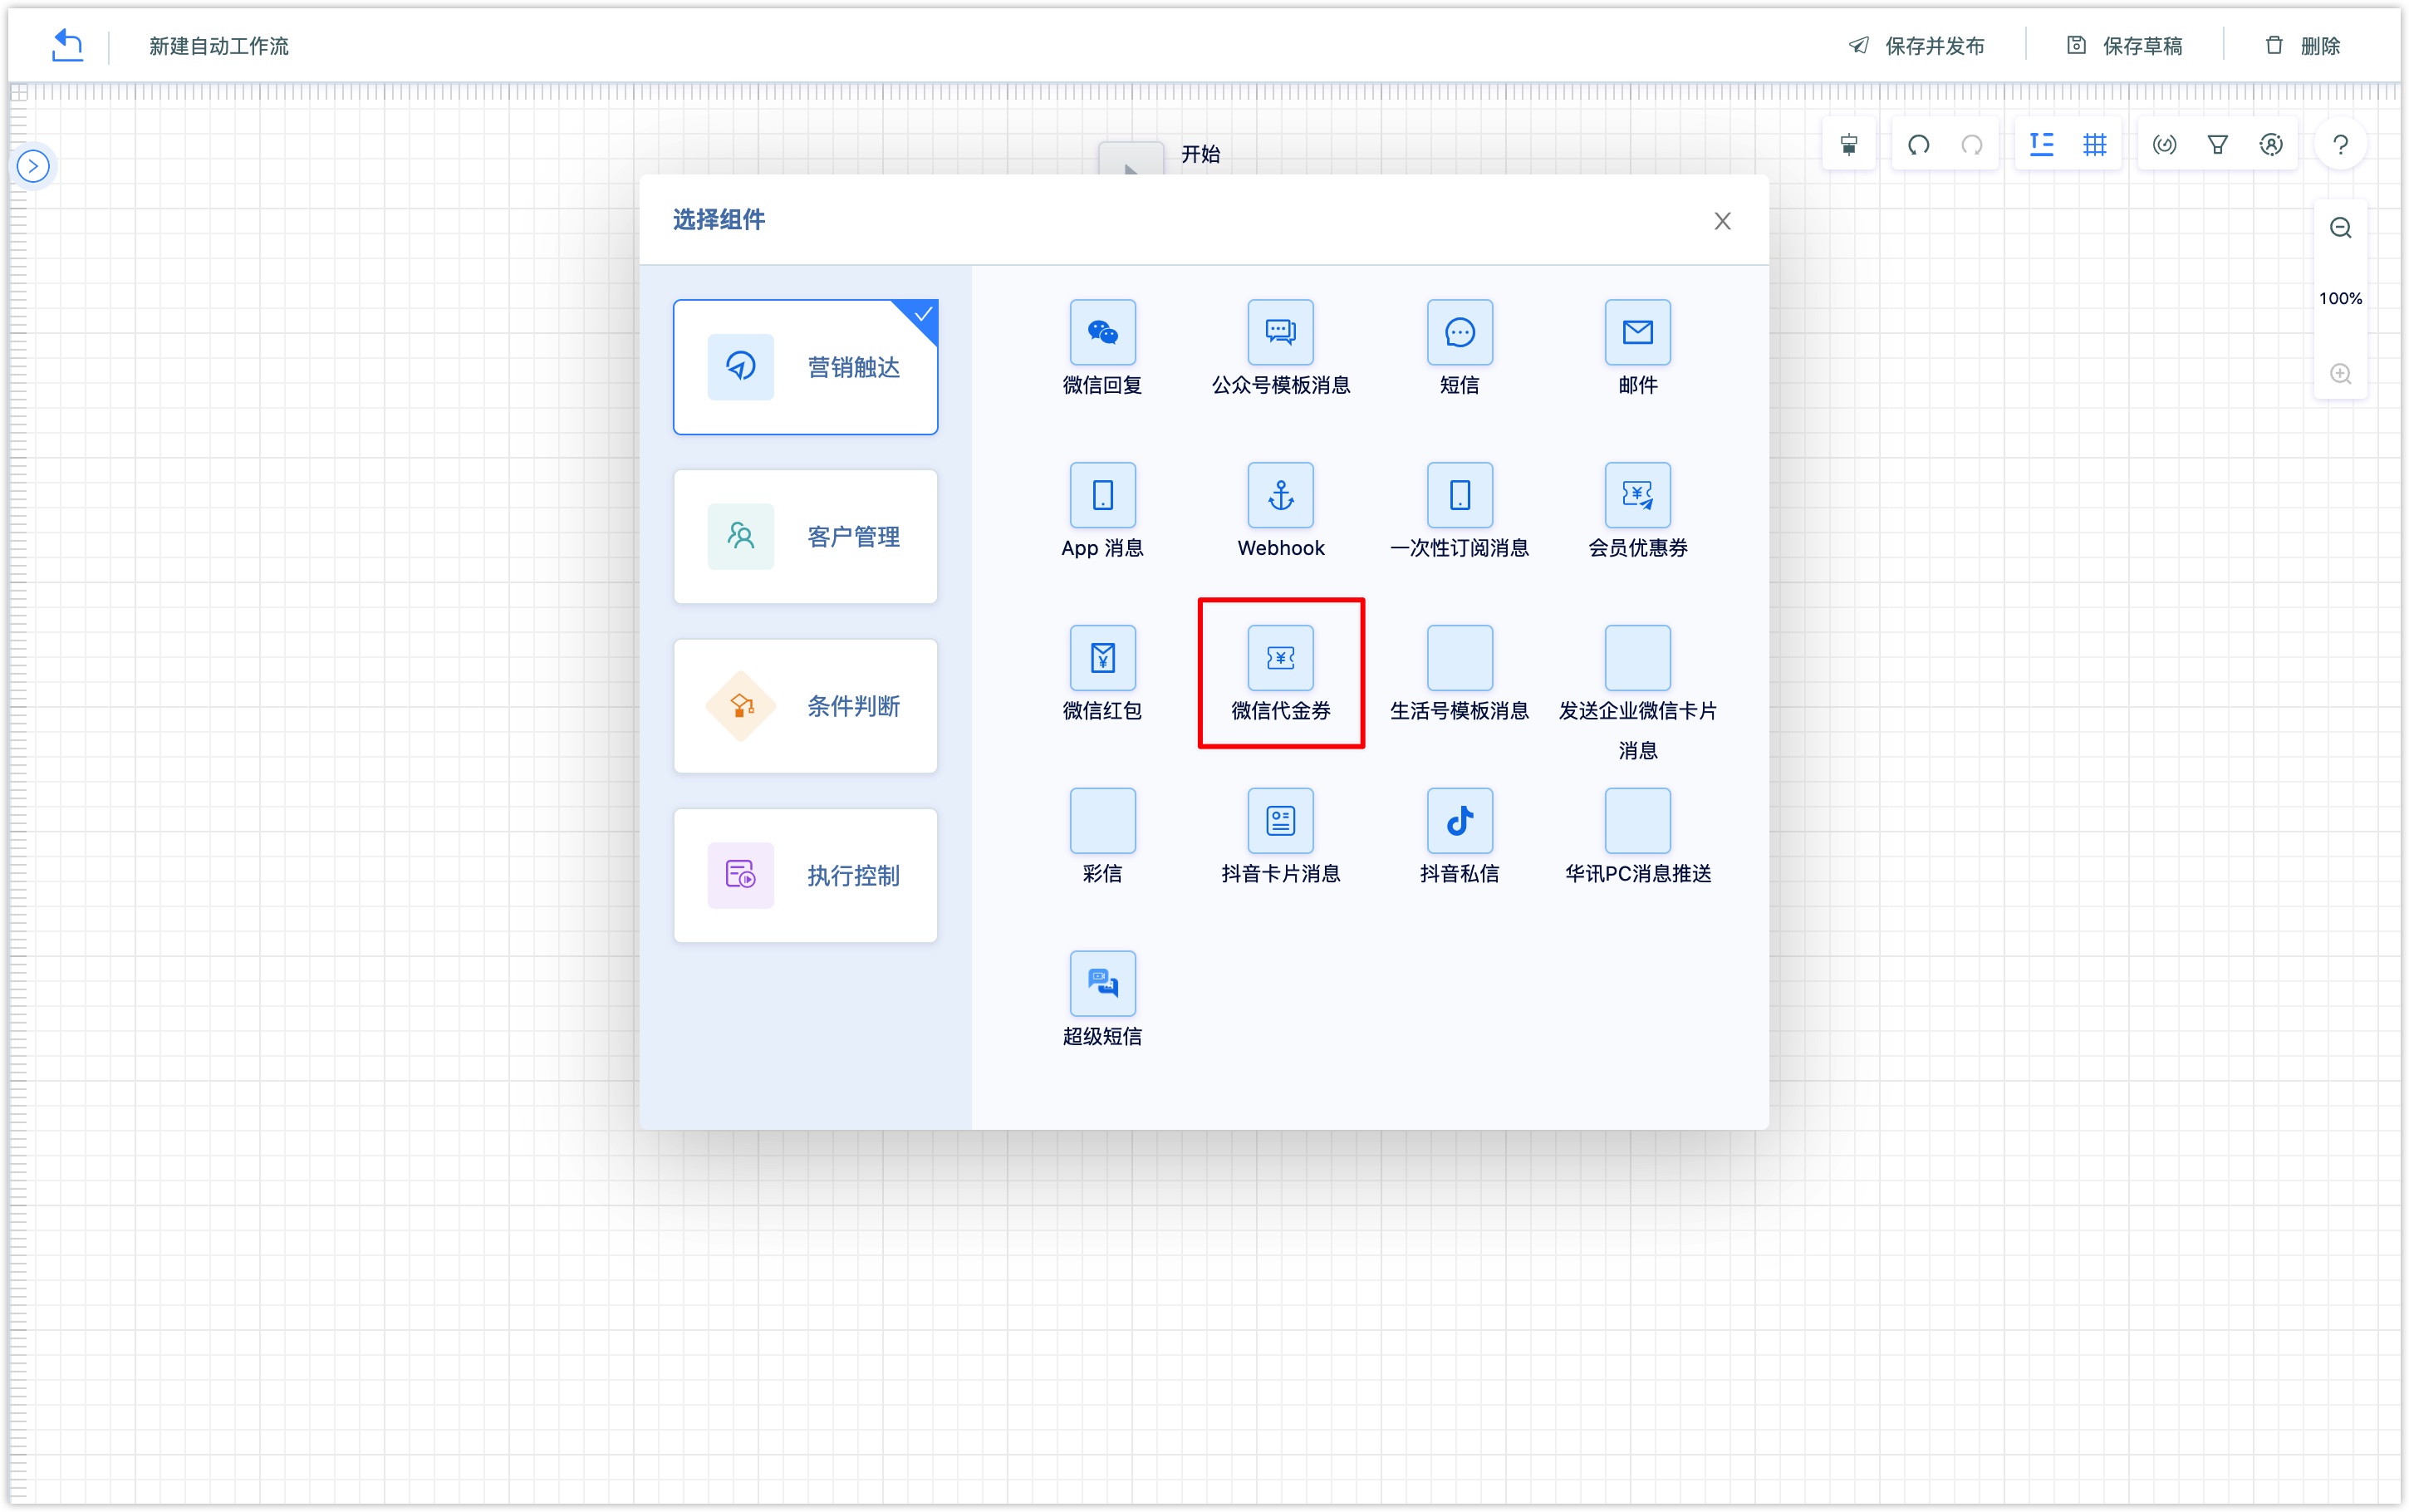Click the 新建自动工作流 title text
The width and height of the screenshot is (2409, 1512).
tap(219, 46)
